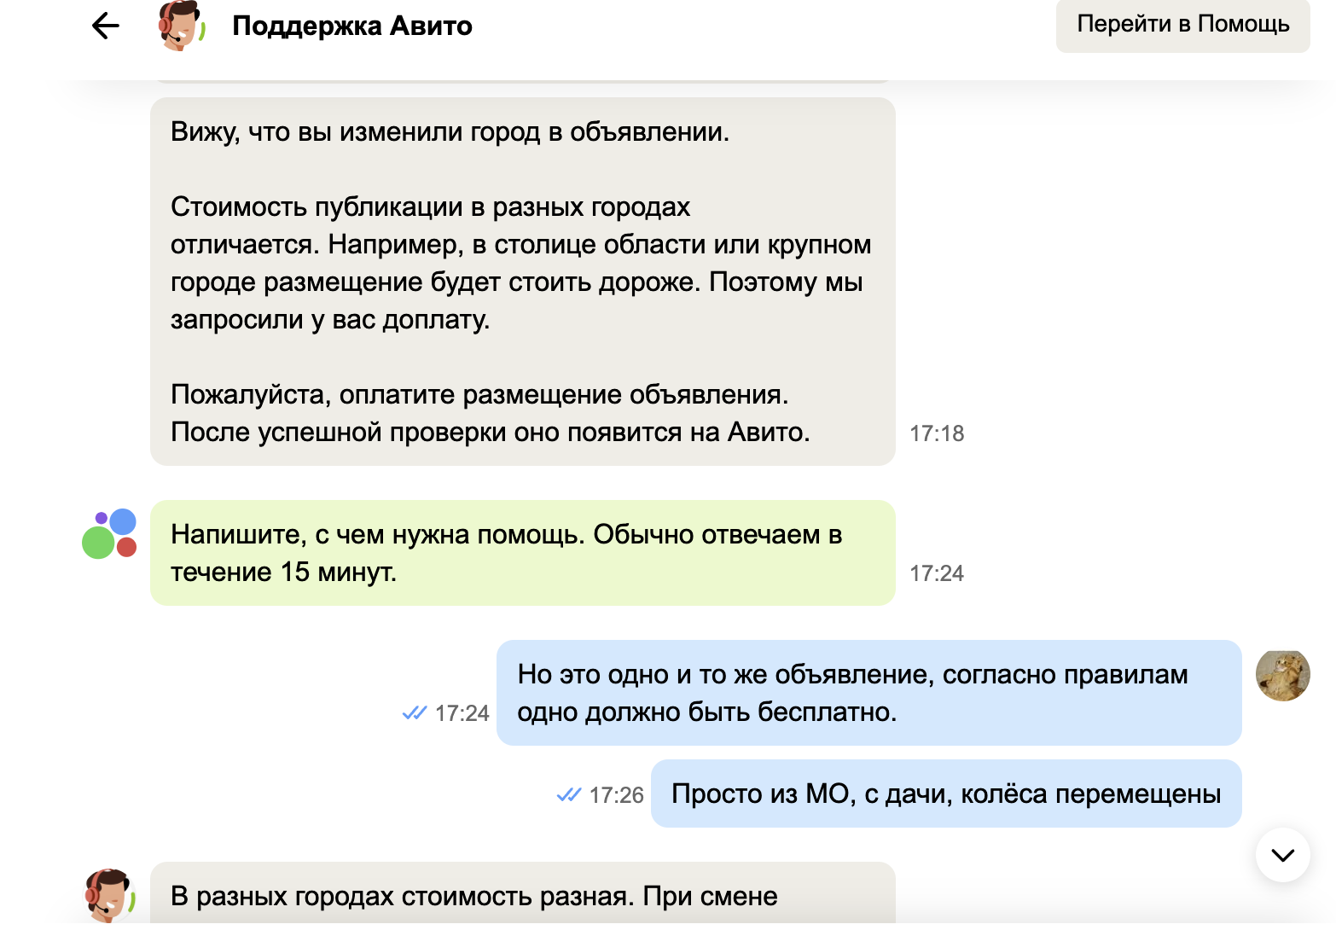Image resolution: width=1336 pixels, height=930 pixels.
Task: Jump to latest messages with down chevron
Action: click(1282, 855)
